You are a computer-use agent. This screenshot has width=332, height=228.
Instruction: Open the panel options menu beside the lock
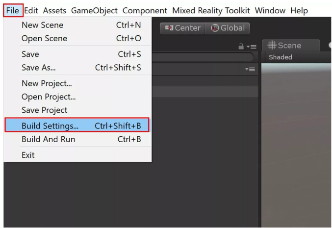tap(252, 46)
